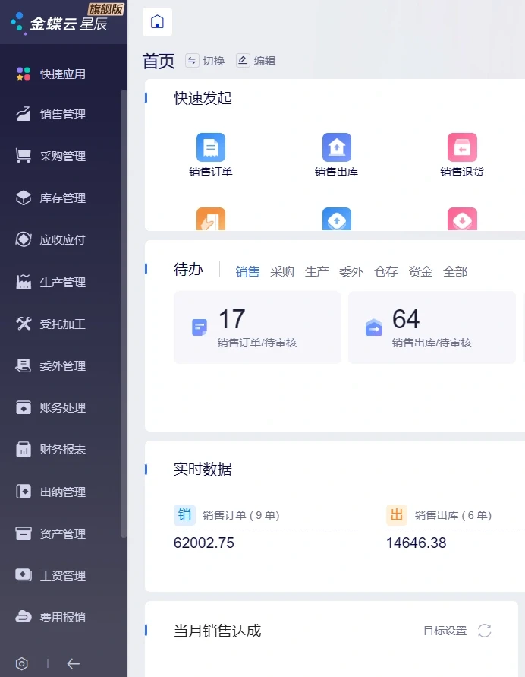Click the 金蝶云星辰 logo
This screenshot has height=677, width=525.
tap(59, 24)
